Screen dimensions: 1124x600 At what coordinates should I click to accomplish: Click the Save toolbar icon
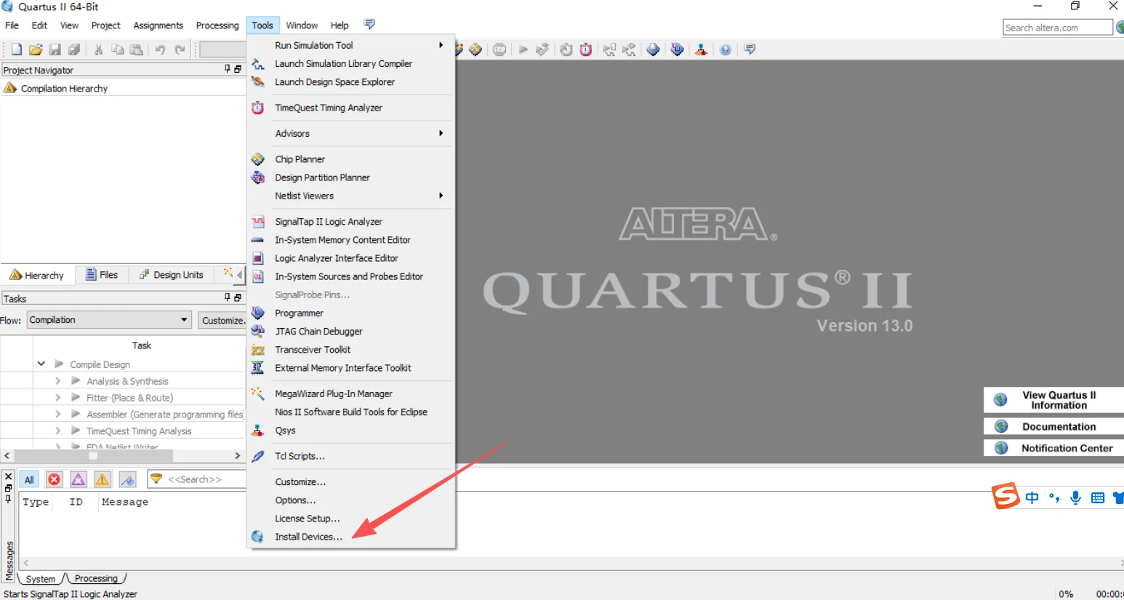(55, 49)
